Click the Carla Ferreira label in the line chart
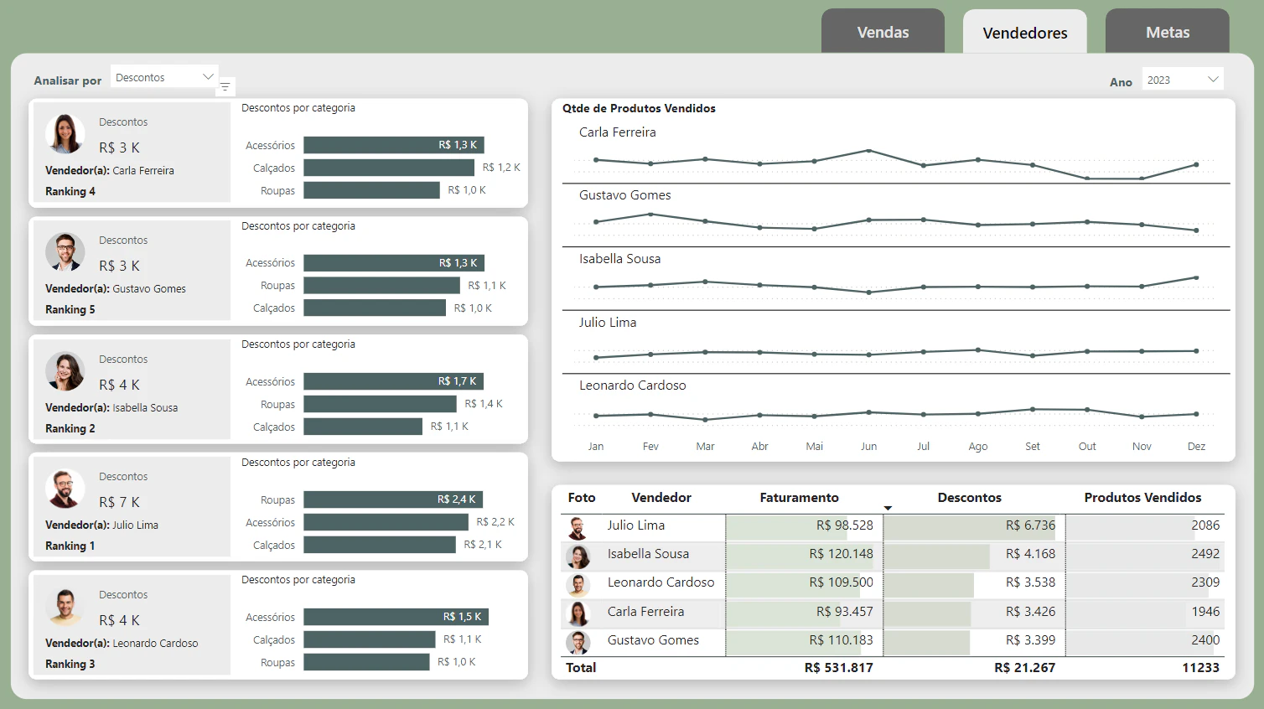Image resolution: width=1264 pixels, height=709 pixels. [618, 132]
